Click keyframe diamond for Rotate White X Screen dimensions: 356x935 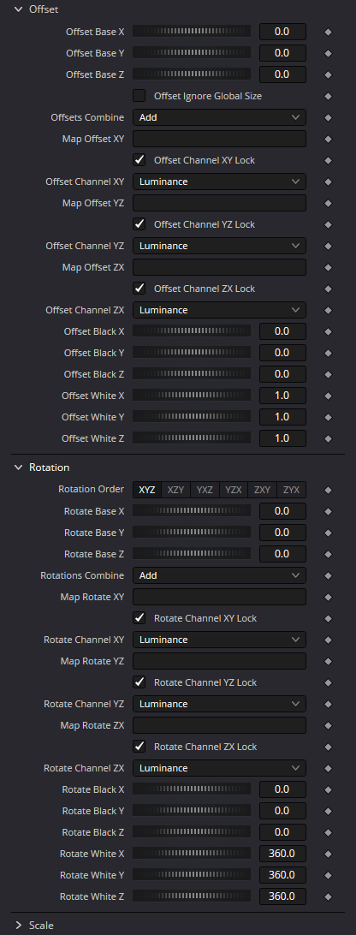pyautogui.click(x=328, y=854)
